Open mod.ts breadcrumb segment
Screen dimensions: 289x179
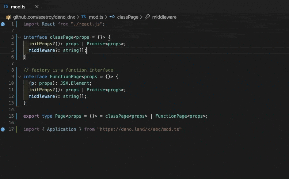tap(96, 17)
